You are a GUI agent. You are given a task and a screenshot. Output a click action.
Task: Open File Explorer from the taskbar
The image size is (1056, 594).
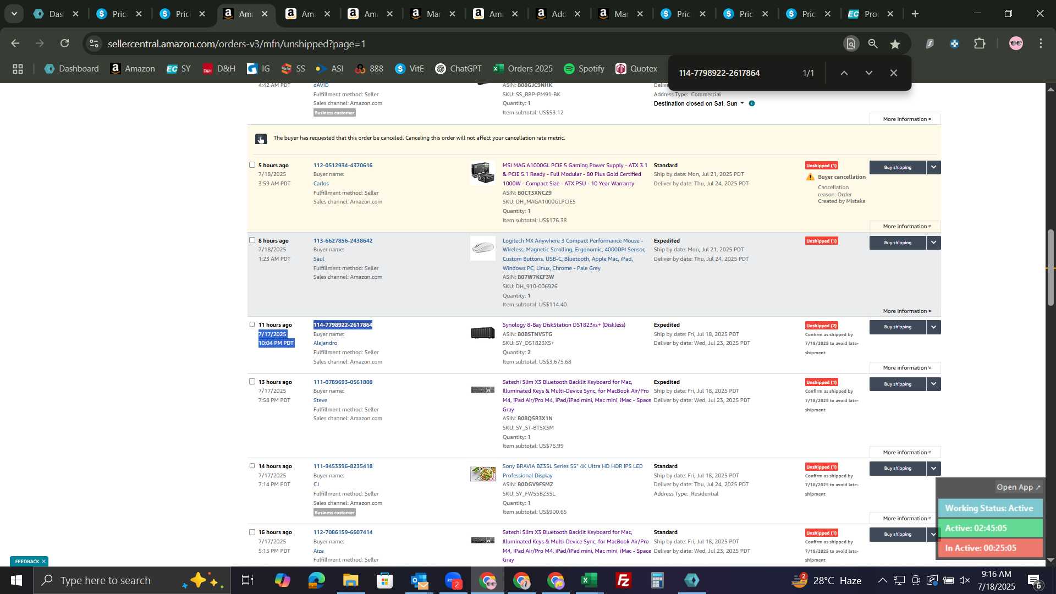point(350,580)
